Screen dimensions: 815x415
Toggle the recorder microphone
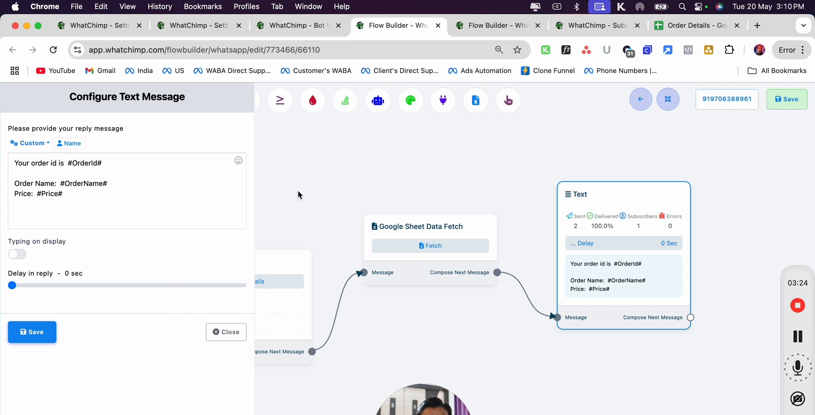(798, 368)
